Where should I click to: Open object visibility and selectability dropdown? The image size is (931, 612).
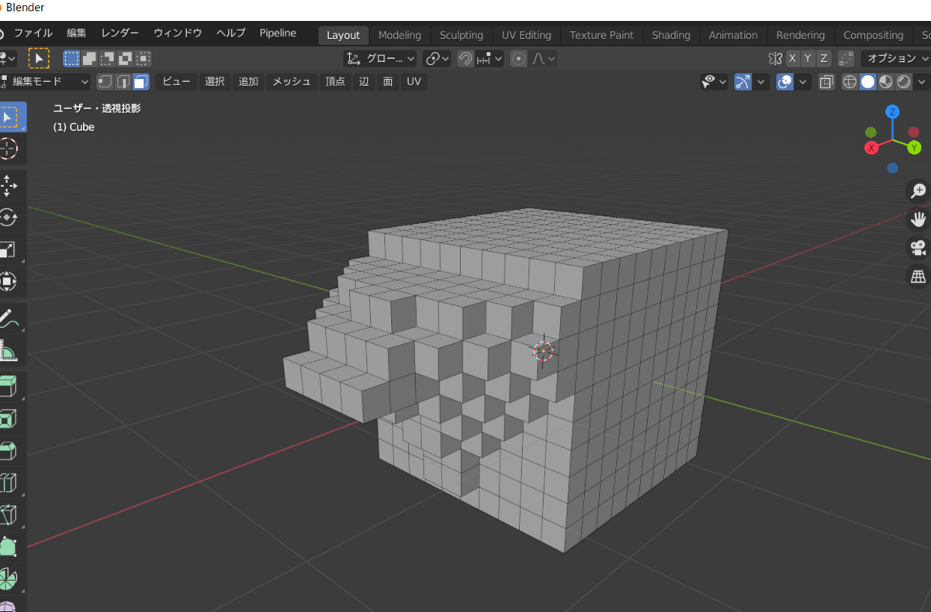coord(714,81)
